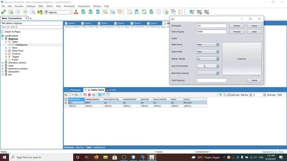This screenshot has width=287, height=161.
Task: Click the format query toolbar icon
Action: click(130, 12)
